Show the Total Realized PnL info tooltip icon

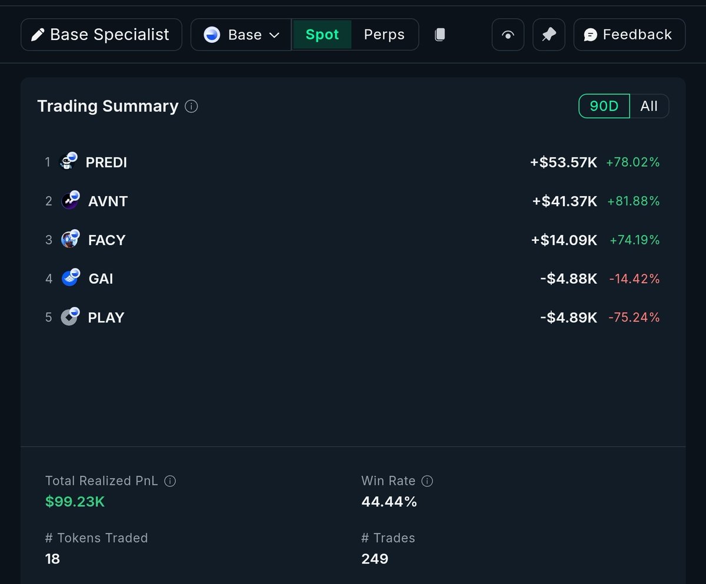click(169, 481)
